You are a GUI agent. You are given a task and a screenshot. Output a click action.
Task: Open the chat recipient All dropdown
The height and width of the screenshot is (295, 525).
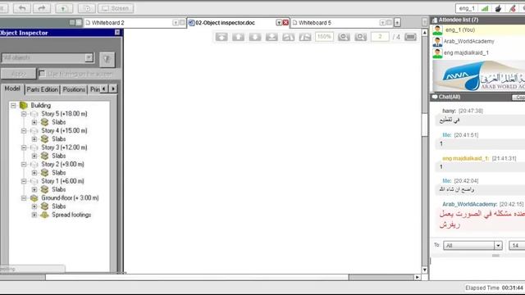[498, 246]
